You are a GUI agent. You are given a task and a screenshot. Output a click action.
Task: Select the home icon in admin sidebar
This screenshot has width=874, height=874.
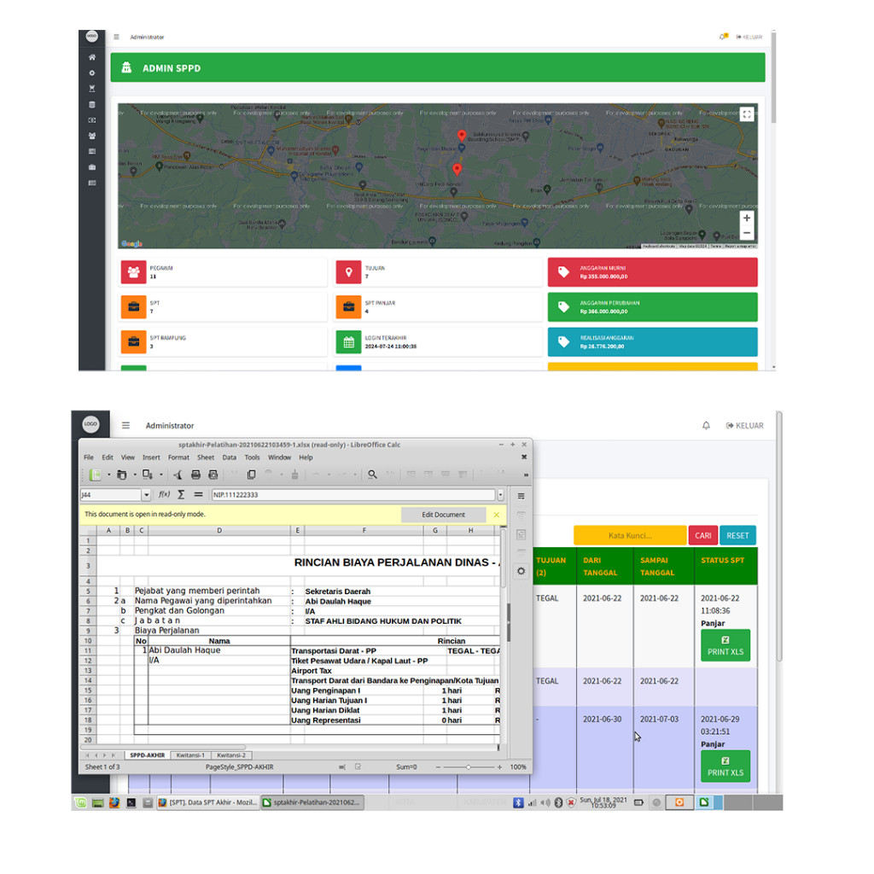[x=92, y=56]
